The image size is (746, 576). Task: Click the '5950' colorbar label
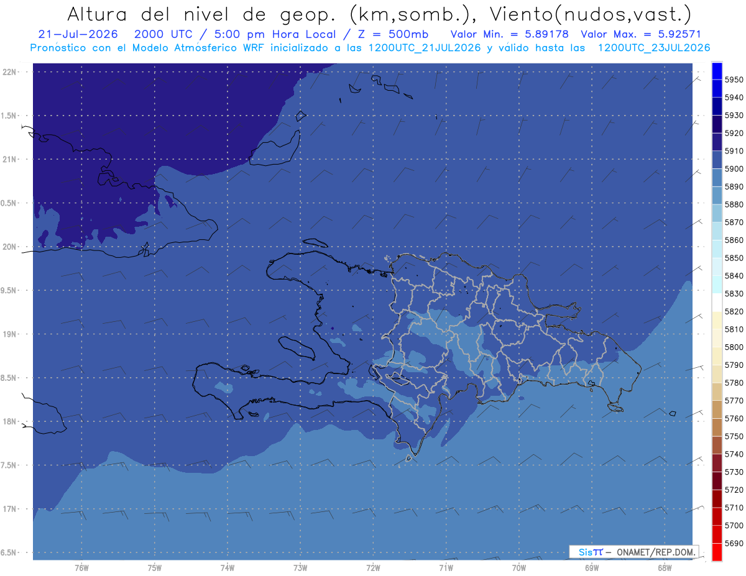[x=734, y=80]
